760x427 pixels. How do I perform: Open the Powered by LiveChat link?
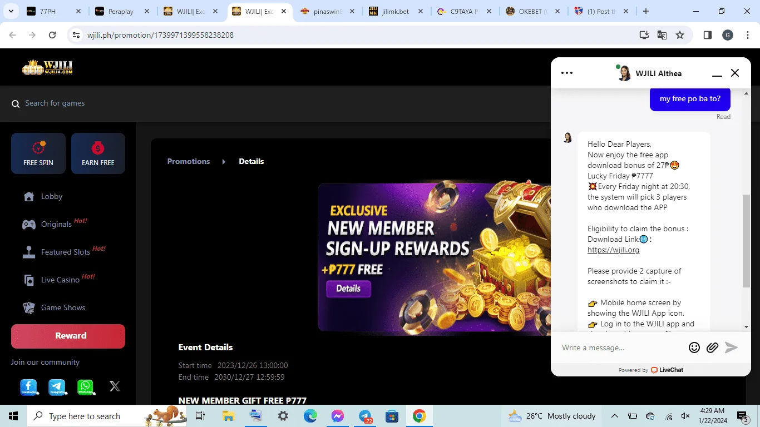pyautogui.click(x=650, y=370)
